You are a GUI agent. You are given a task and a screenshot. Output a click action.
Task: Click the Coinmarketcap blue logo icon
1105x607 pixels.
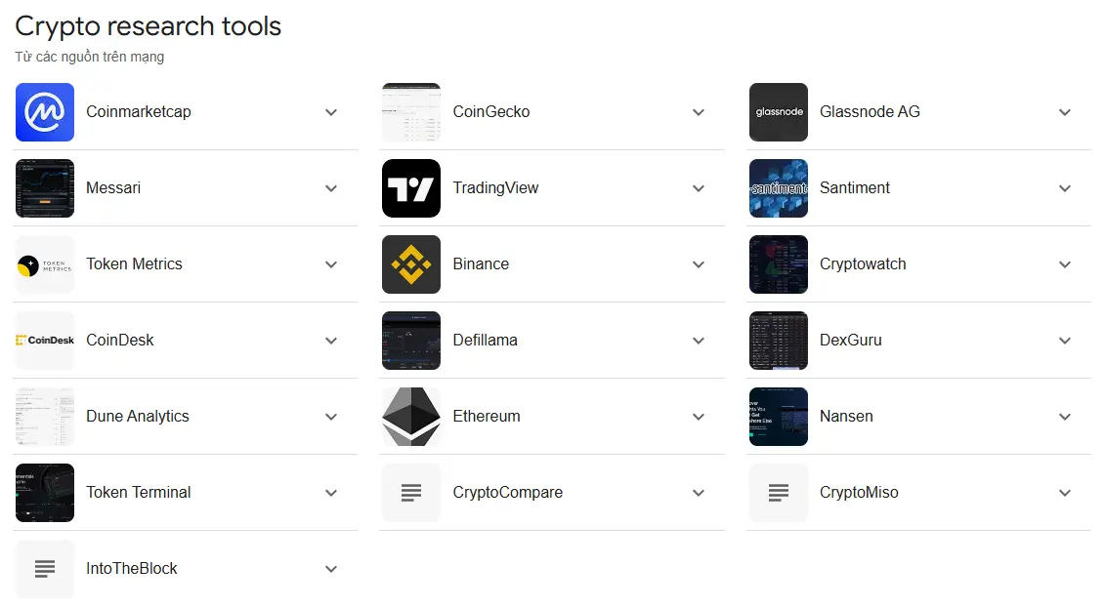tap(45, 112)
